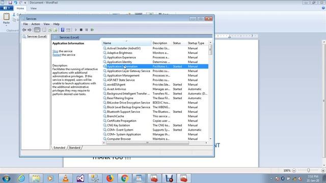Open the WordPad application menu button
The image size is (326, 183).
point(7,8)
